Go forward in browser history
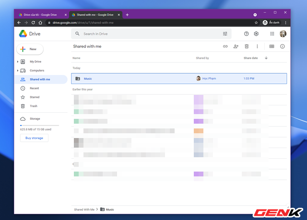 [x=26, y=23]
